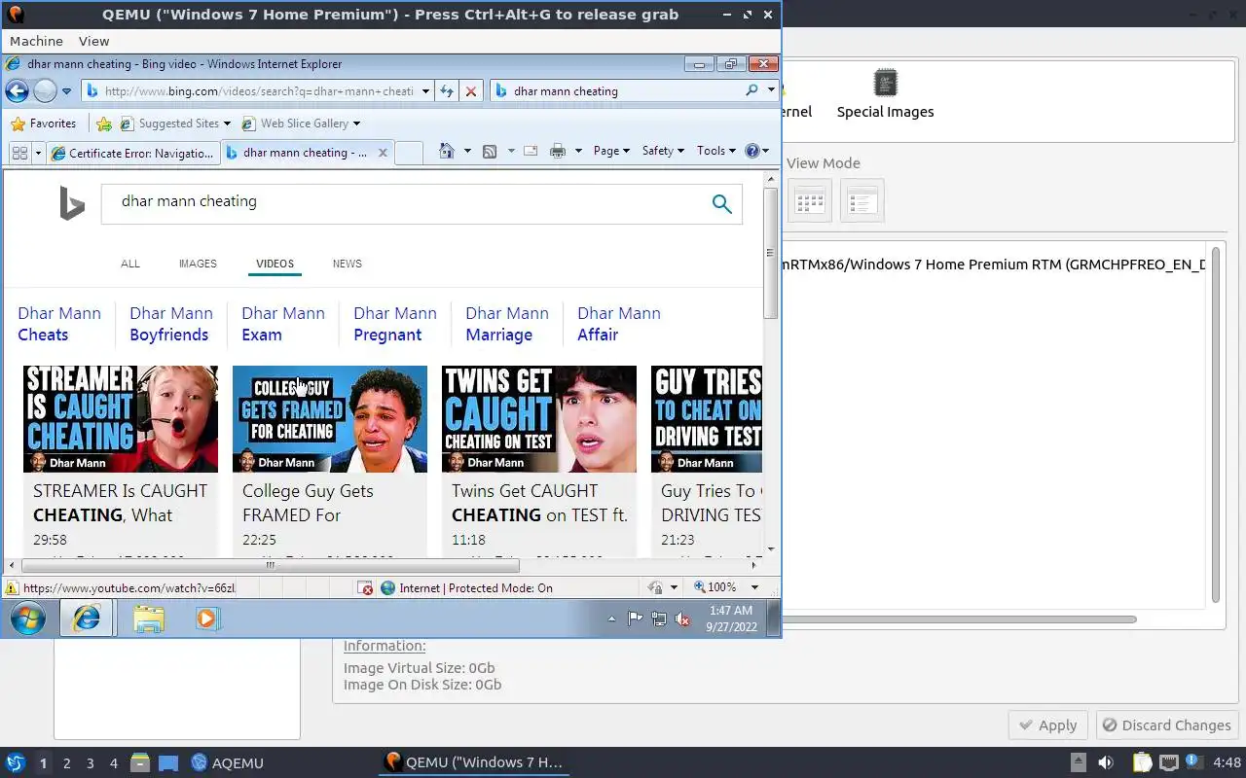Show hidden tray icons arrow
This screenshot has height=778, width=1246.
(x=611, y=619)
